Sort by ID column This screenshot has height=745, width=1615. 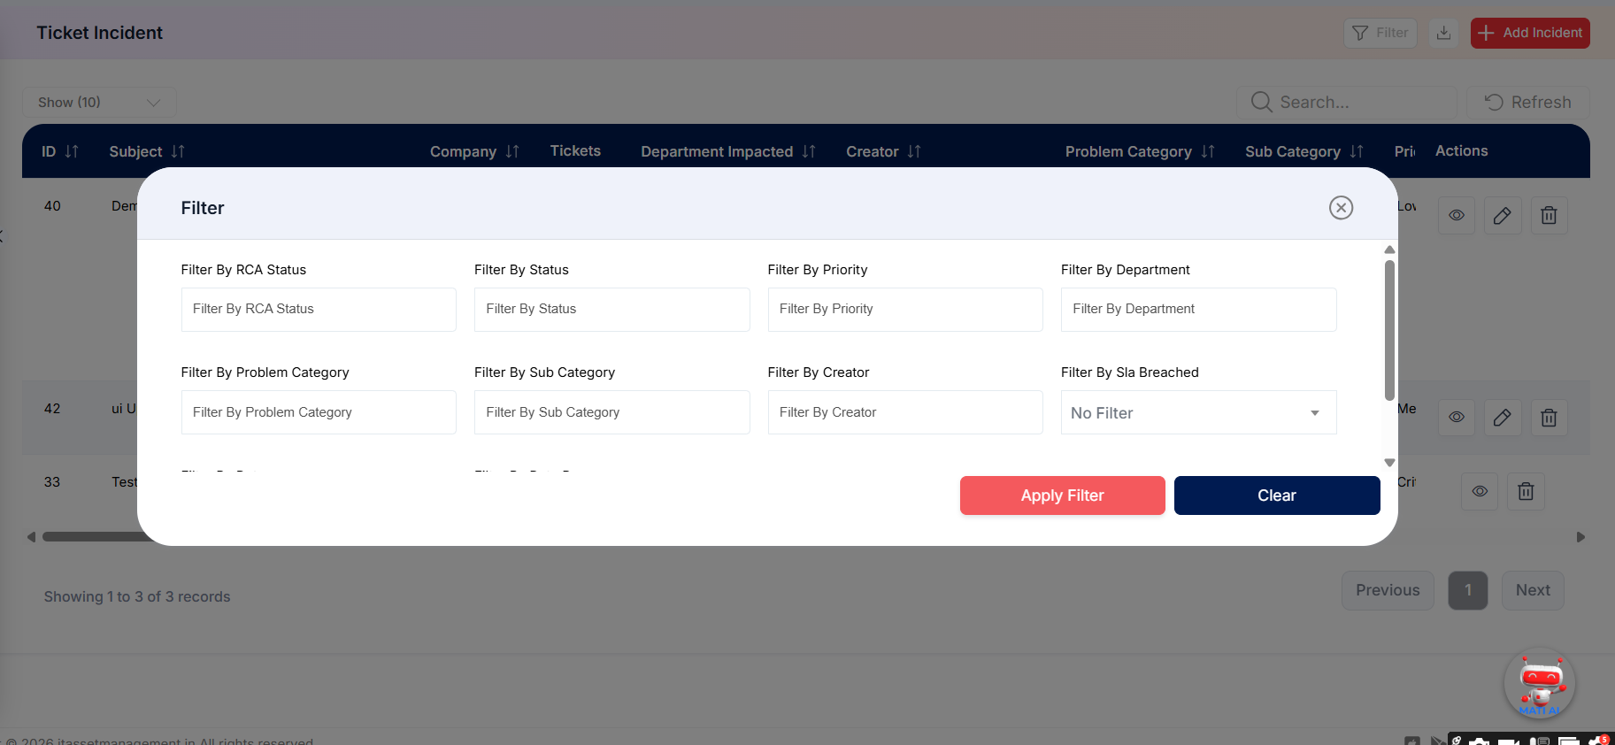72,151
